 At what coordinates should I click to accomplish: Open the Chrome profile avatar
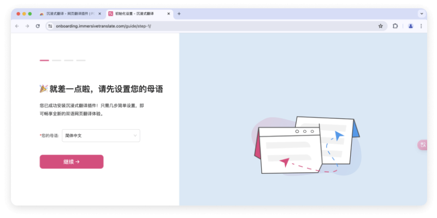411,26
